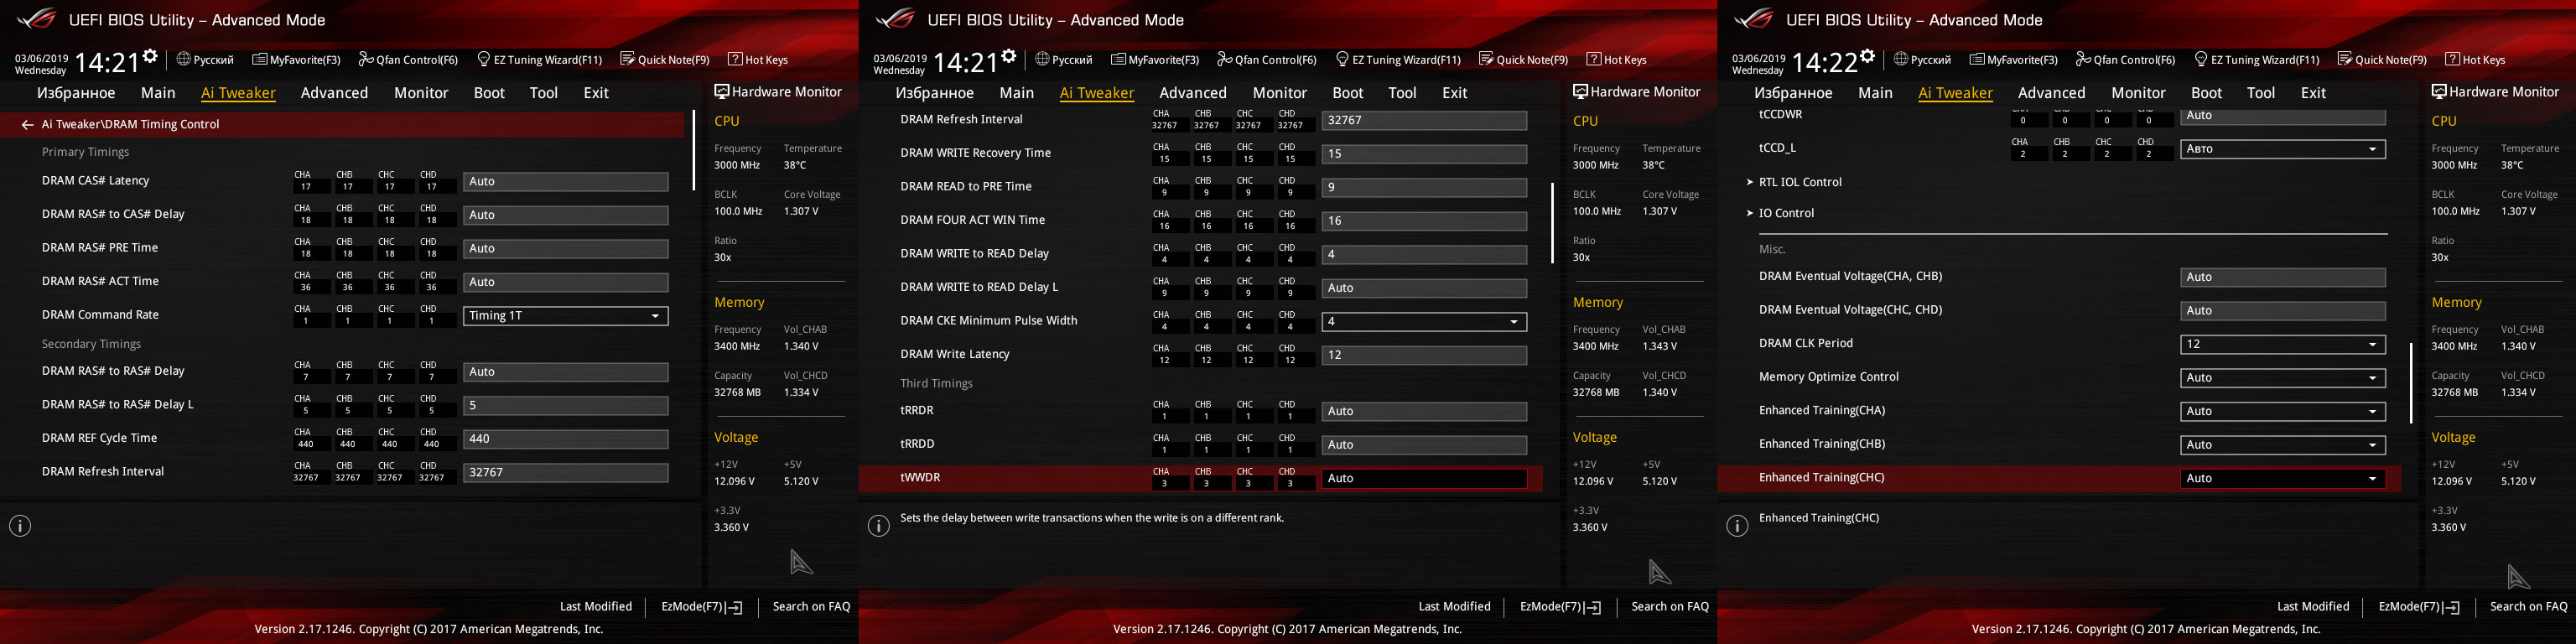Open the Main tab in right screenshot

point(1875,93)
